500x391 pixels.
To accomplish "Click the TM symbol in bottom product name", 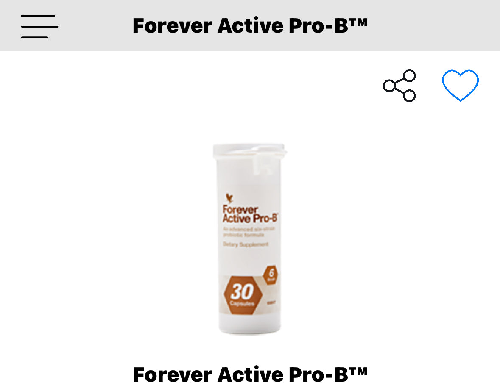I will click(x=358, y=371).
